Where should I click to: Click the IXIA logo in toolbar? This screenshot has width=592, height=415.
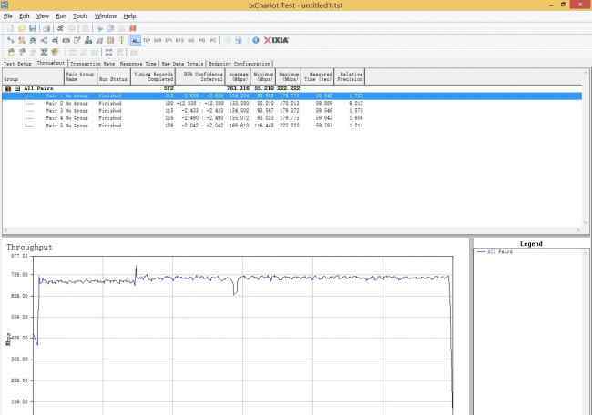276,40
